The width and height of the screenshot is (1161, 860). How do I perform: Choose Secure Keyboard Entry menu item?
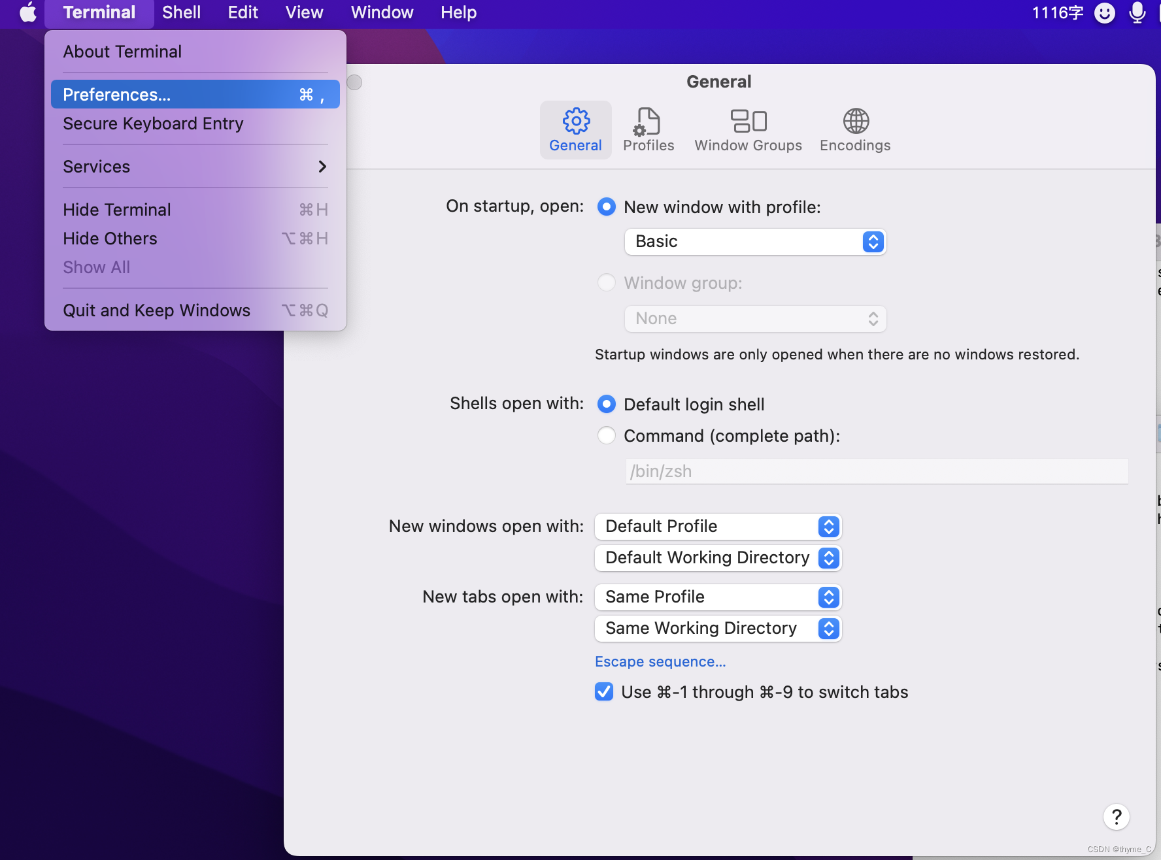195,124
